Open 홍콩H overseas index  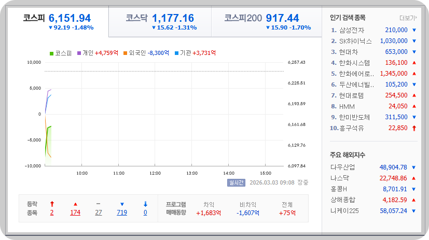click(339, 189)
